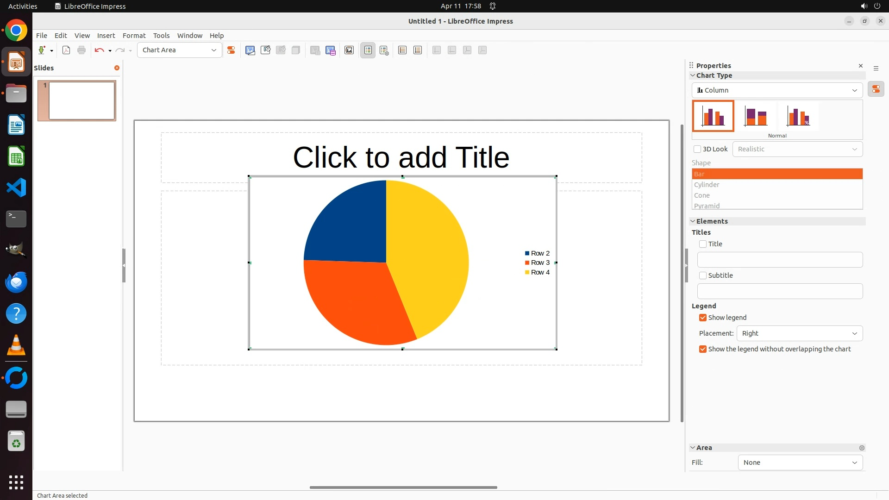Open the legend Placement dropdown

pyautogui.click(x=799, y=333)
